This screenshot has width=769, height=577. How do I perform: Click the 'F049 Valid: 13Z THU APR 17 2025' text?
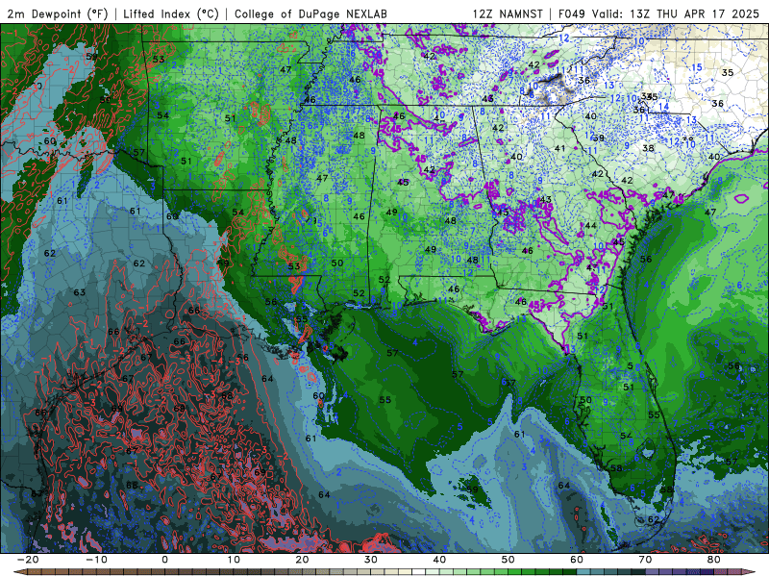click(x=658, y=13)
